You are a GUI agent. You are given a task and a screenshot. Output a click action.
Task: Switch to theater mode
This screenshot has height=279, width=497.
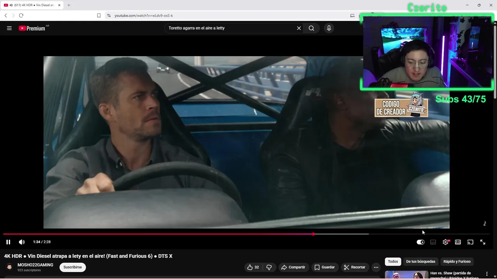tap(458, 242)
